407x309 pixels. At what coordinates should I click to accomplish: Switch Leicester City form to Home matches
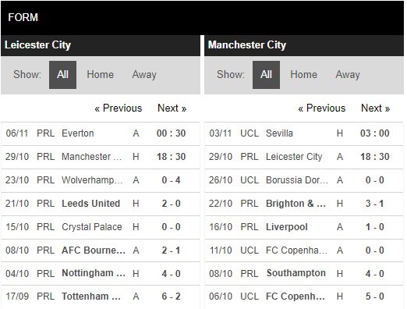[x=101, y=75]
